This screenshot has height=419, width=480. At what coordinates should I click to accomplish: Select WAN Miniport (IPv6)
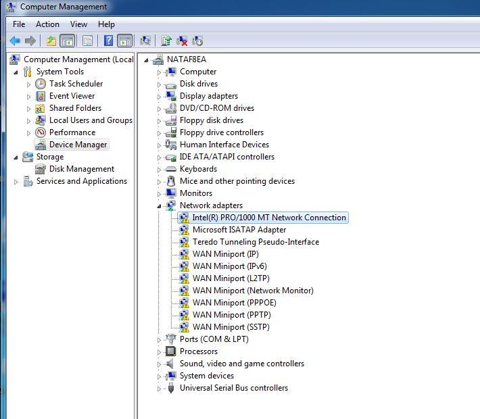click(x=230, y=266)
